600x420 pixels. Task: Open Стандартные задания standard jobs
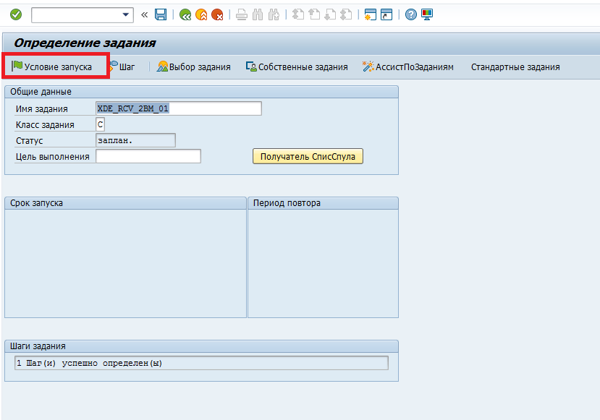click(515, 67)
